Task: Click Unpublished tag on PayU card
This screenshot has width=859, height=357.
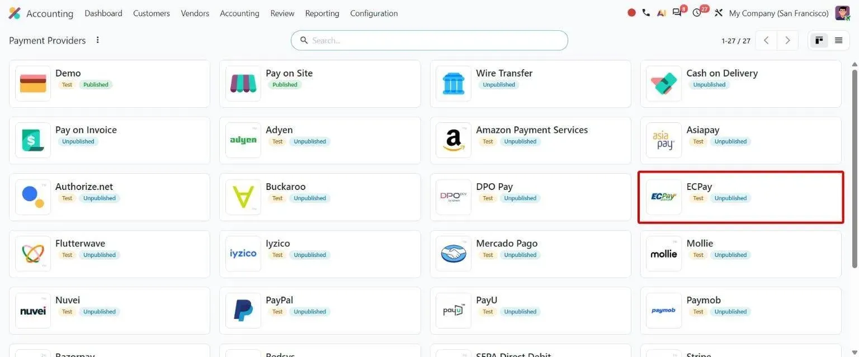Action: tap(520, 312)
